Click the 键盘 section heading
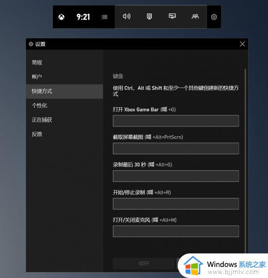This screenshot has width=268, height=278. [x=118, y=76]
